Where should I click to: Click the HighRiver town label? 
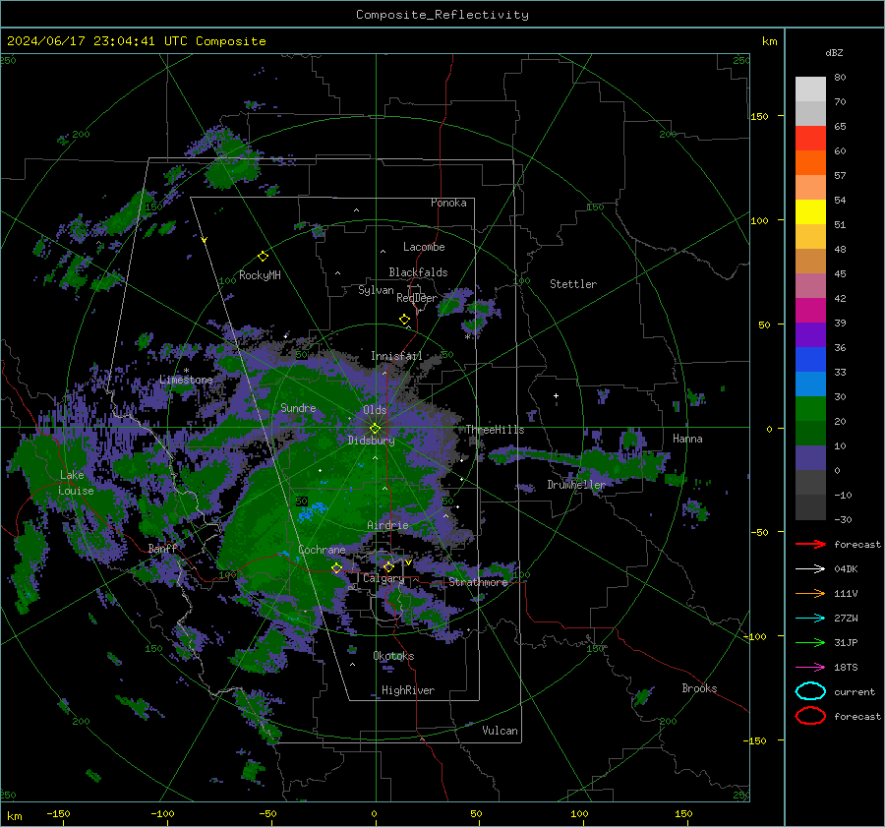click(x=408, y=690)
